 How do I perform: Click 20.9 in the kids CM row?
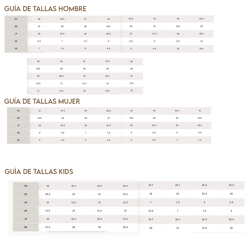tap(231, 185)
